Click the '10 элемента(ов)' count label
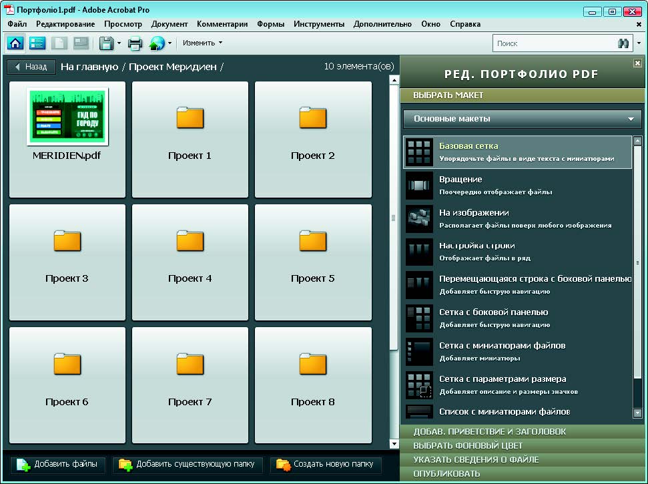This screenshot has height=484, width=648. [x=359, y=67]
